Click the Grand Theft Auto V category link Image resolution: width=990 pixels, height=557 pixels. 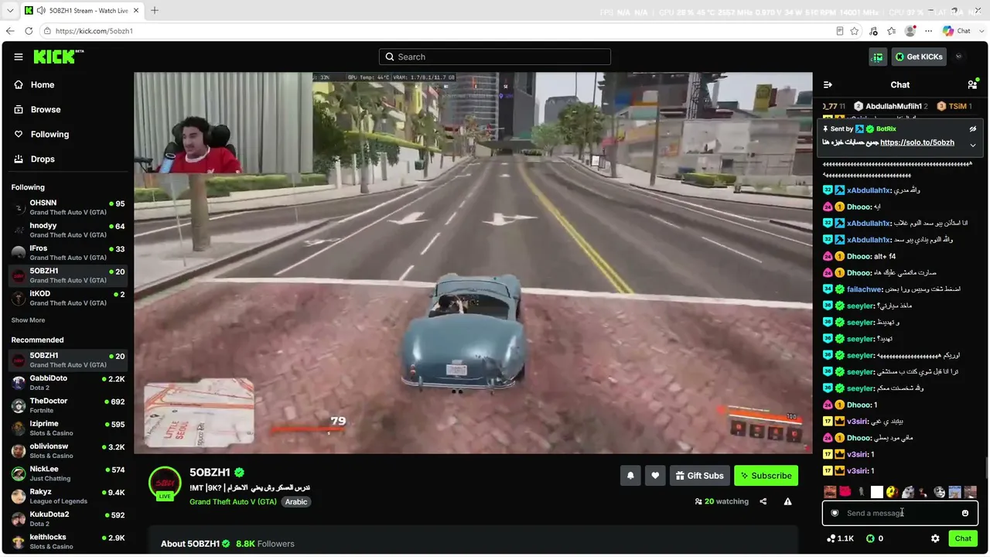pyautogui.click(x=233, y=501)
